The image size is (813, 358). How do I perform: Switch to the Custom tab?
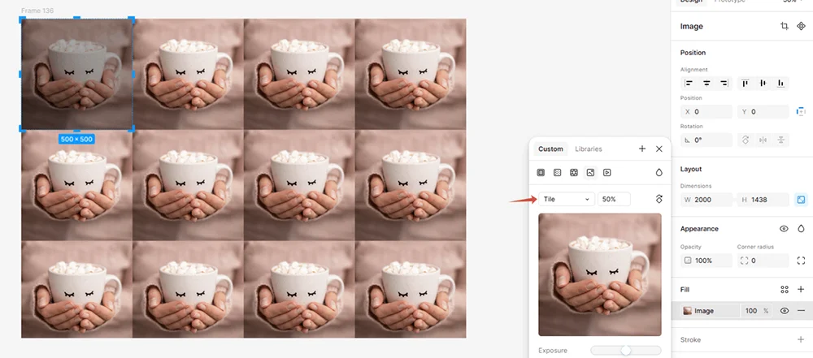tap(550, 149)
